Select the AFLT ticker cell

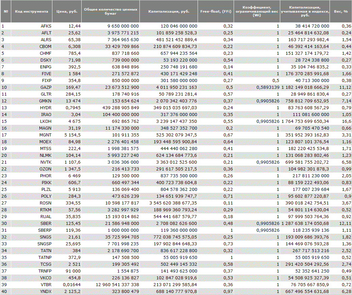coord(32,33)
